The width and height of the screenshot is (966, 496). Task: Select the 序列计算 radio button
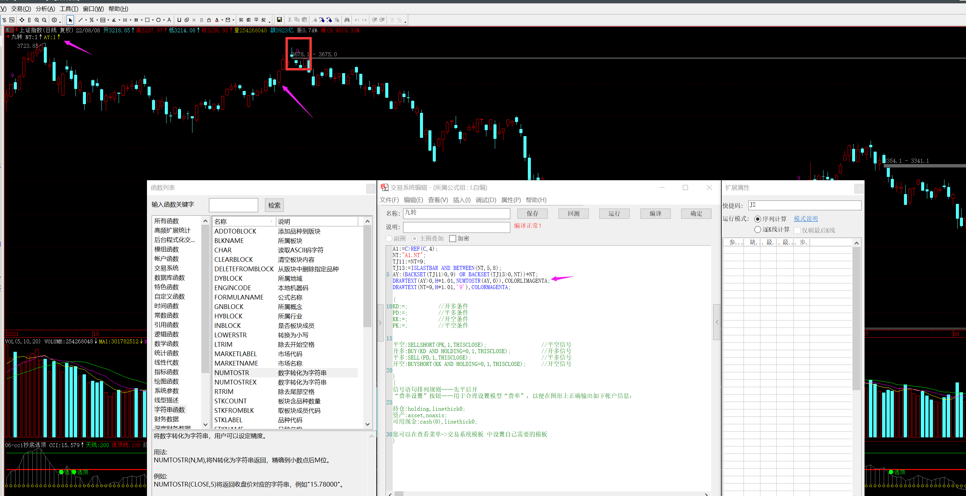pyautogui.click(x=757, y=219)
